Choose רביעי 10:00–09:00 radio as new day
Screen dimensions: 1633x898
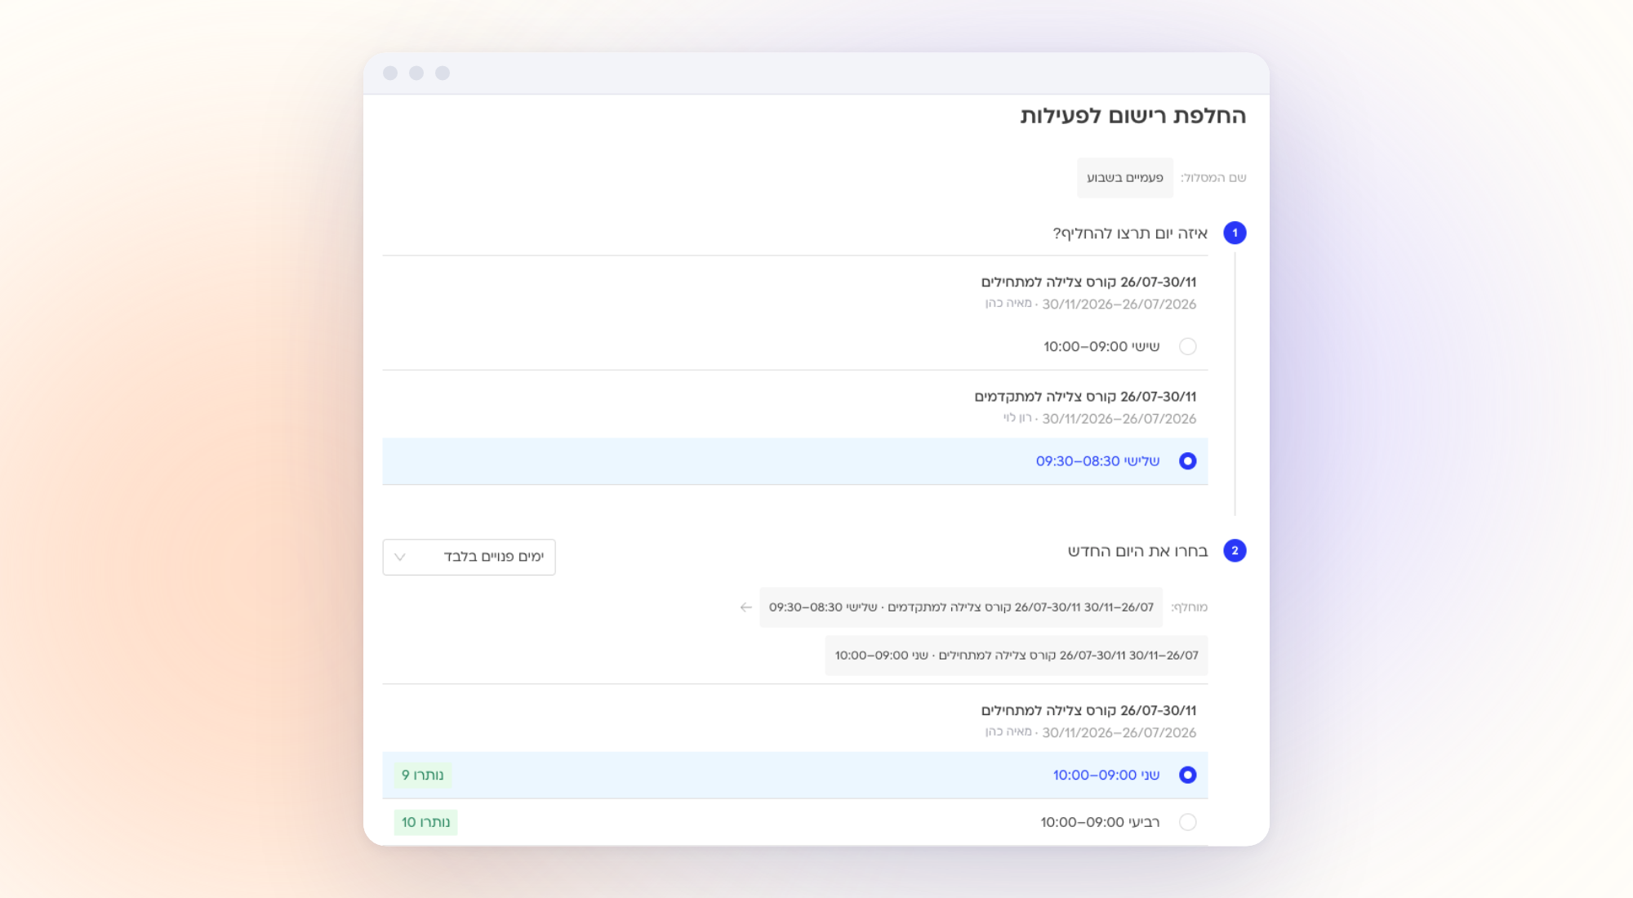(1187, 822)
